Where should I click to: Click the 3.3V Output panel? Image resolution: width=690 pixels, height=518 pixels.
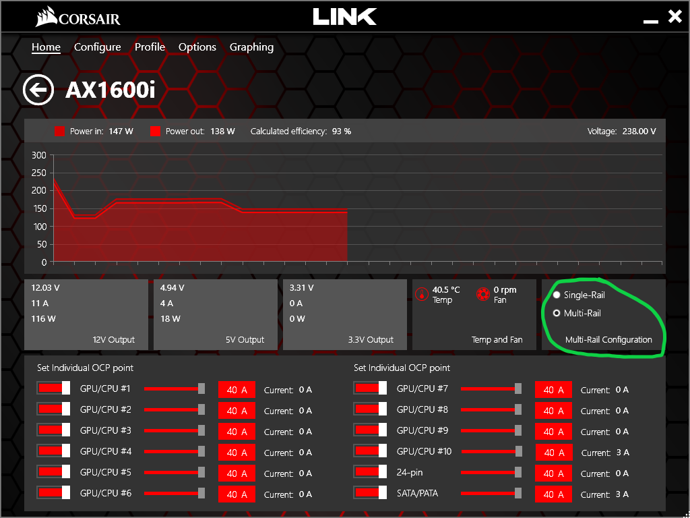pos(345,314)
